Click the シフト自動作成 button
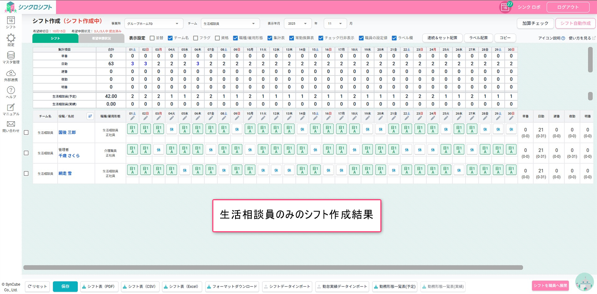The image size is (597, 294). (x=575, y=24)
